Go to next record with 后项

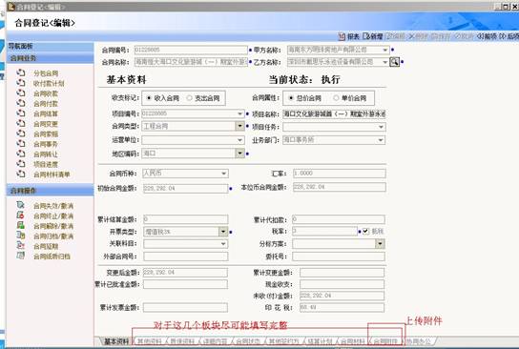point(509,36)
